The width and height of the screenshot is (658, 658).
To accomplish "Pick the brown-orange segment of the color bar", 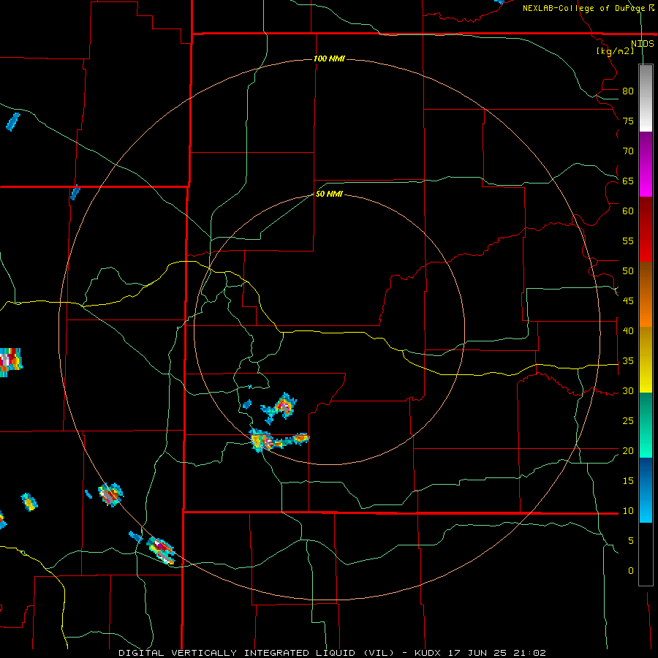I will pyautogui.click(x=646, y=294).
